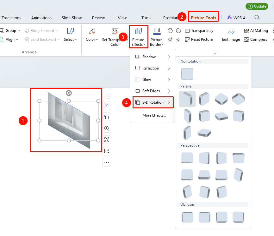Click the Compress picture icon
The image size is (274, 236).
246,39
